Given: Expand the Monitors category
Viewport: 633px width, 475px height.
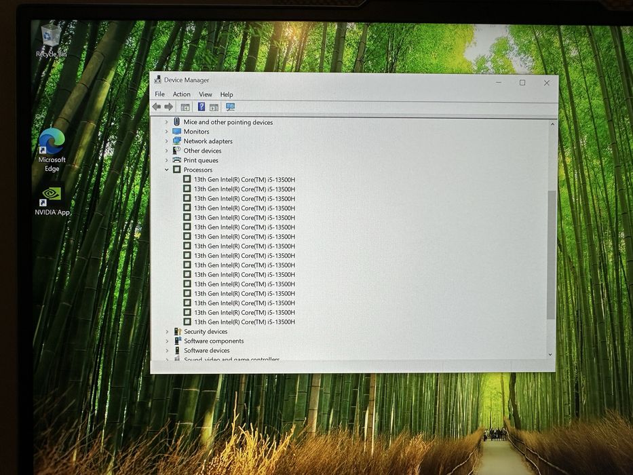Looking at the screenshot, I should tap(166, 131).
